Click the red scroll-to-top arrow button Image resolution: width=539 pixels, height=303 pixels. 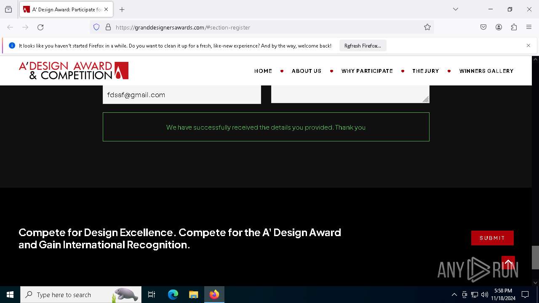click(508, 263)
